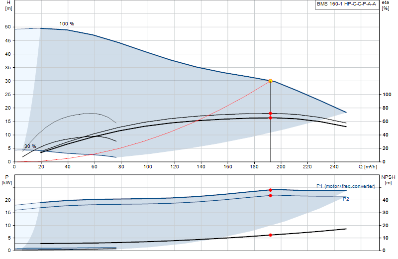The height and width of the screenshot is (259, 398).
Task: Click the upper red dot on eta curves
Action: pyautogui.click(x=270, y=114)
